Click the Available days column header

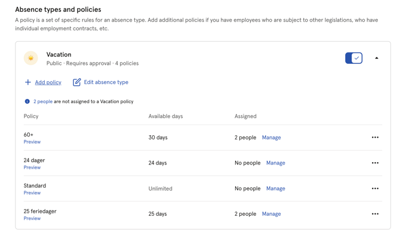[x=165, y=116]
